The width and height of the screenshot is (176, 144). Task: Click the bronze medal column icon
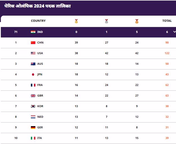click(x=137, y=21)
